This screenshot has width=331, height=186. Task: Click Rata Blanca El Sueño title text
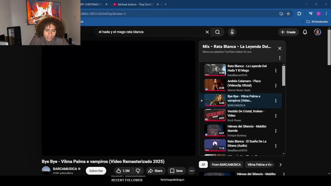pyautogui.click(x=247, y=143)
